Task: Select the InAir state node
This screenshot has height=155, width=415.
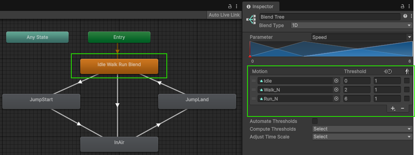Action: [119, 144]
